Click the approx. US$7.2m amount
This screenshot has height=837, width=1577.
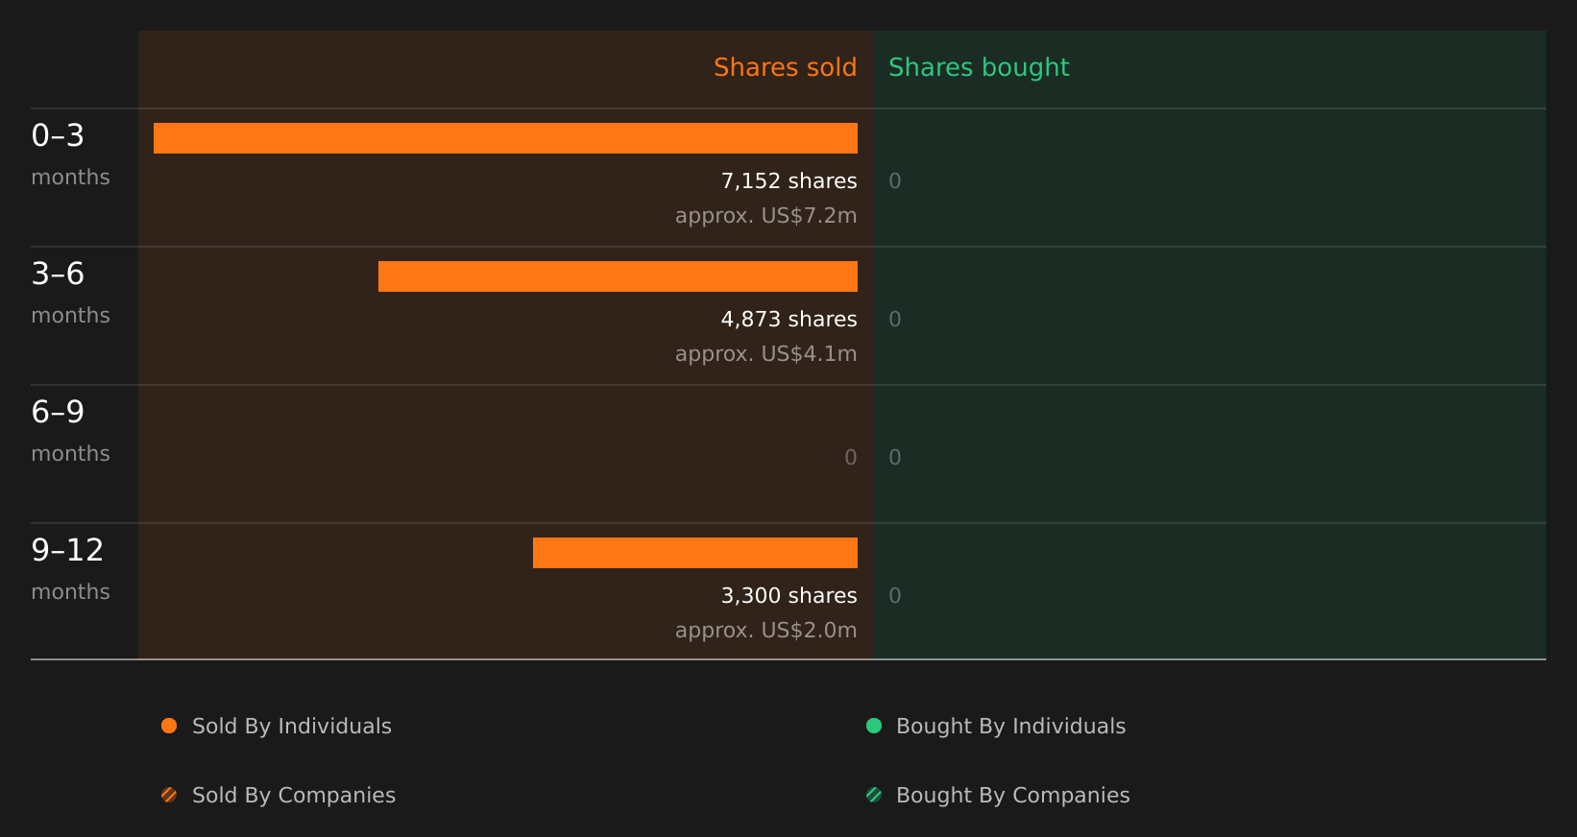pos(766,216)
